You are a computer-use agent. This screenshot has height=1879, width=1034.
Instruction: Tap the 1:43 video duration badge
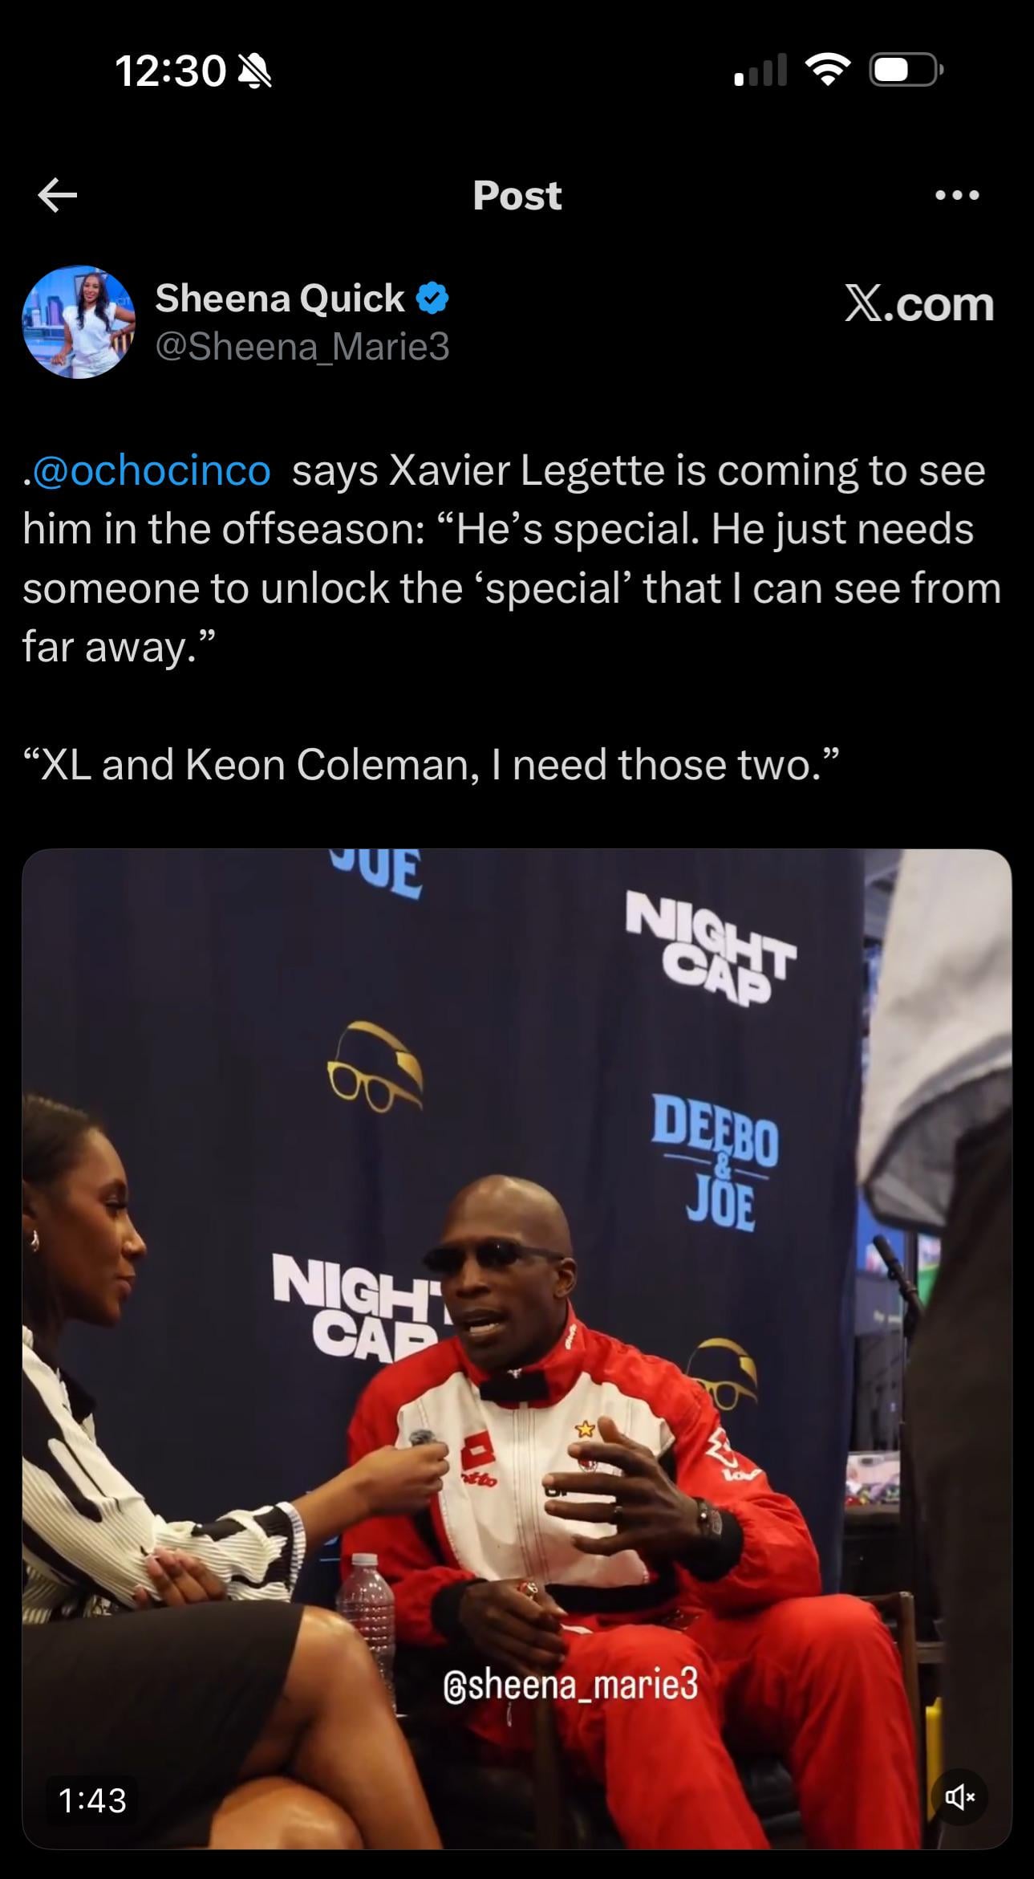(x=92, y=1800)
